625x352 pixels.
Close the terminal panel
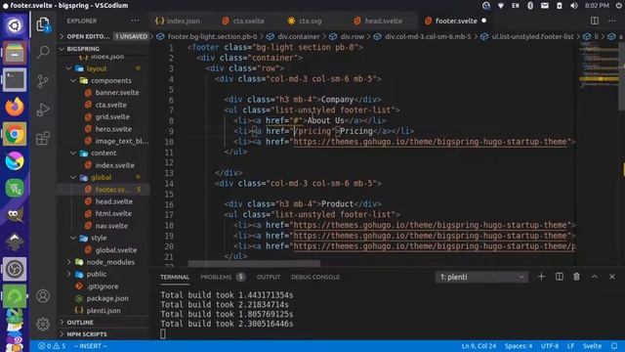[x=612, y=277]
